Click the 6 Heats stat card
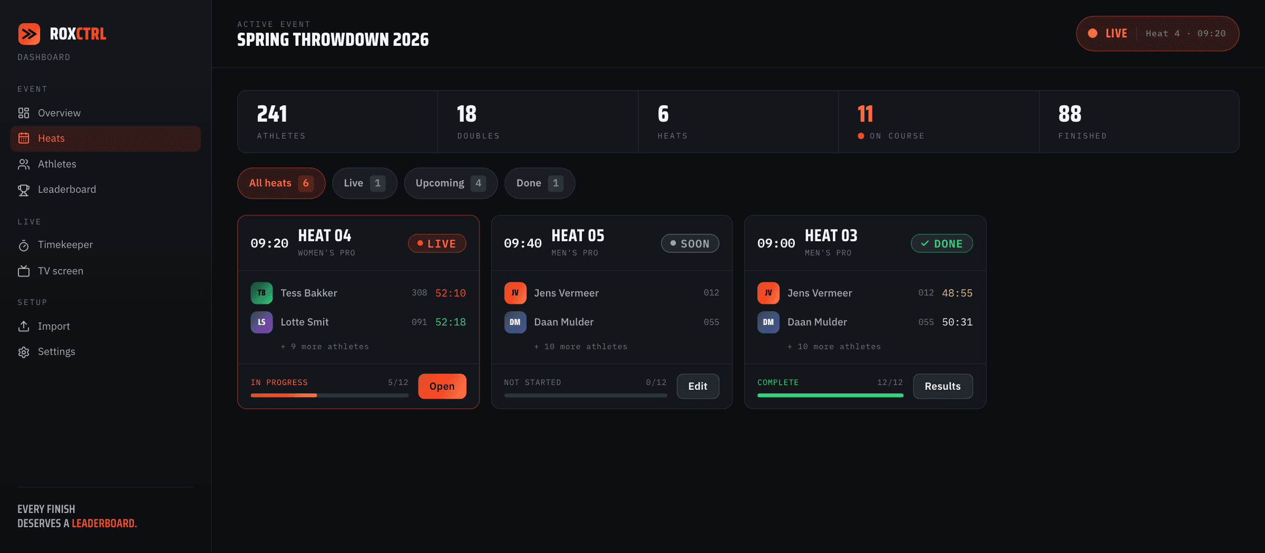 coord(738,122)
